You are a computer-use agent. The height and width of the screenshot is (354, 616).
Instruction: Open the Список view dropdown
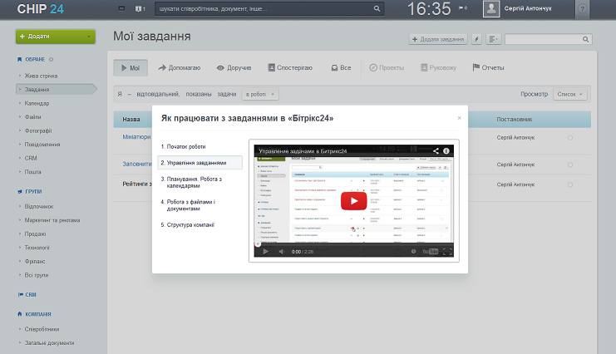point(570,94)
